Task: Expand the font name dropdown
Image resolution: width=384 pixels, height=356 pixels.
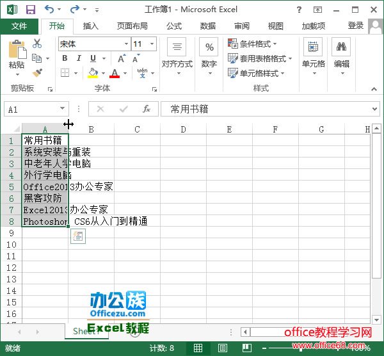Action: 126,44
